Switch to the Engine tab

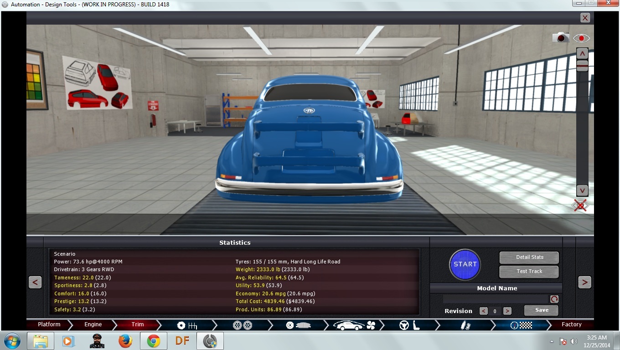click(x=93, y=324)
